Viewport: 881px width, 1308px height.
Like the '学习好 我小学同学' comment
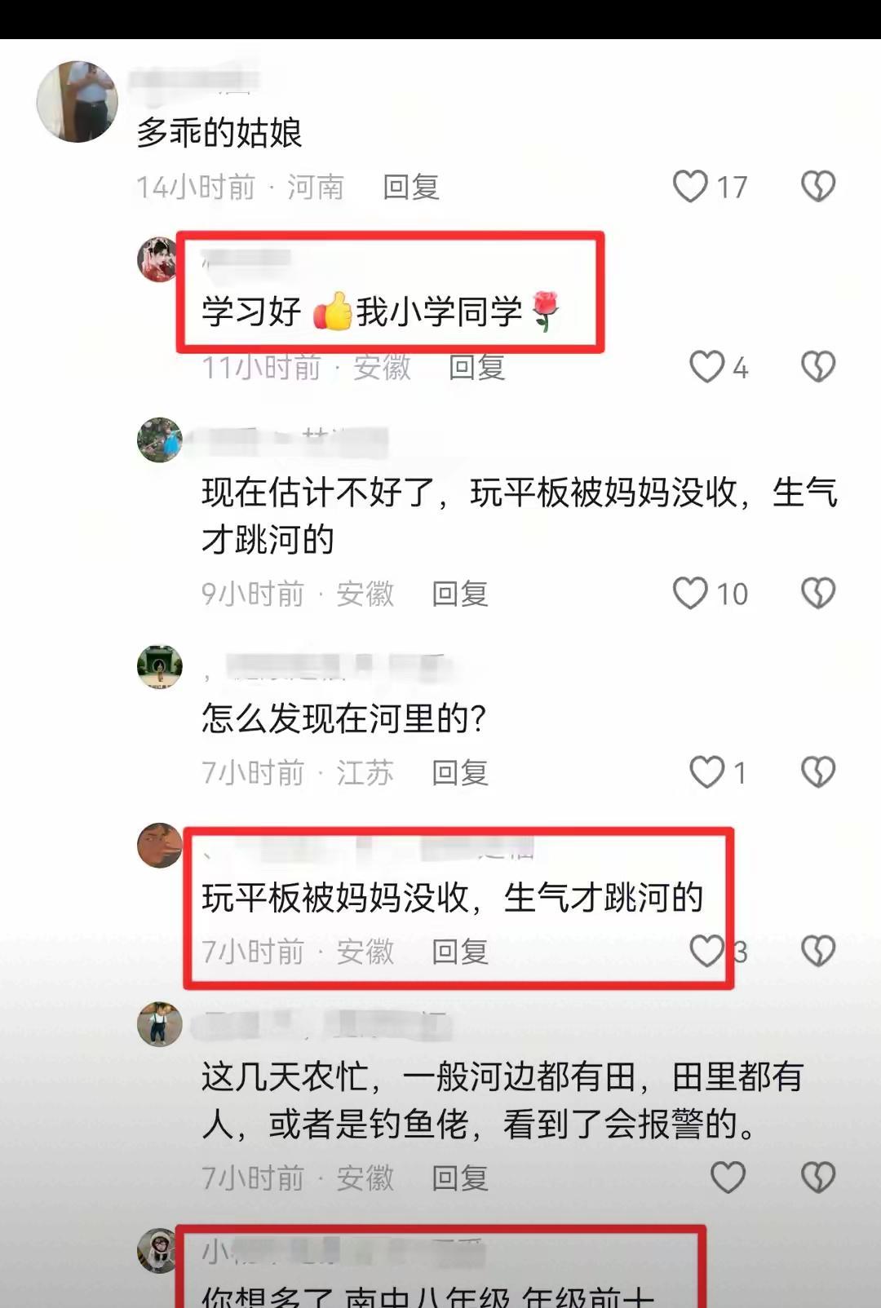(706, 367)
